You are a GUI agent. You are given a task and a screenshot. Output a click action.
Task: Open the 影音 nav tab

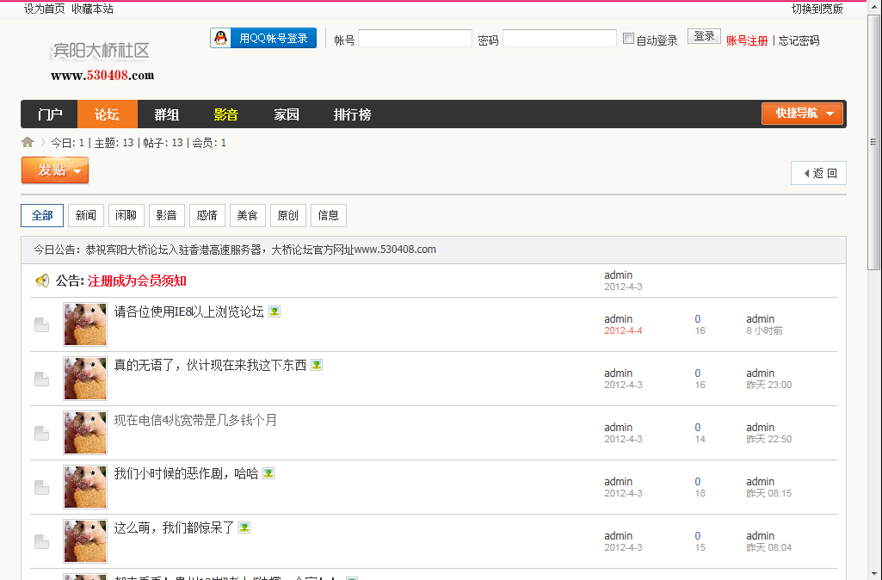pyautogui.click(x=226, y=114)
